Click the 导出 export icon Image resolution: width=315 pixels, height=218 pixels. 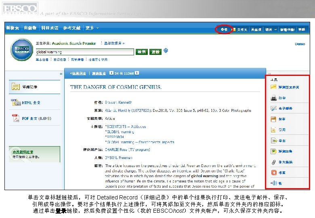coord(274,140)
